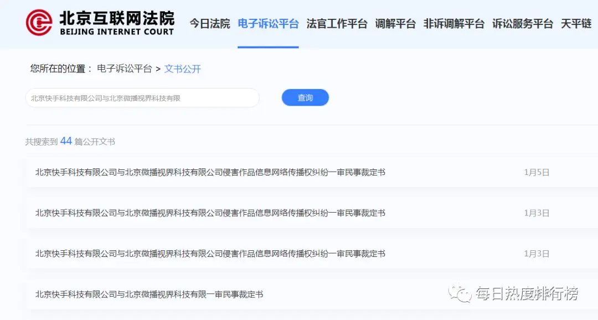
Task: Click the 44 results count number
Action: click(x=66, y=141)
